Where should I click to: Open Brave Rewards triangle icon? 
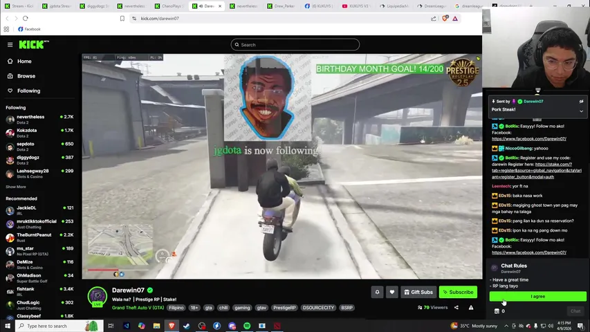(x=455, y=19)
